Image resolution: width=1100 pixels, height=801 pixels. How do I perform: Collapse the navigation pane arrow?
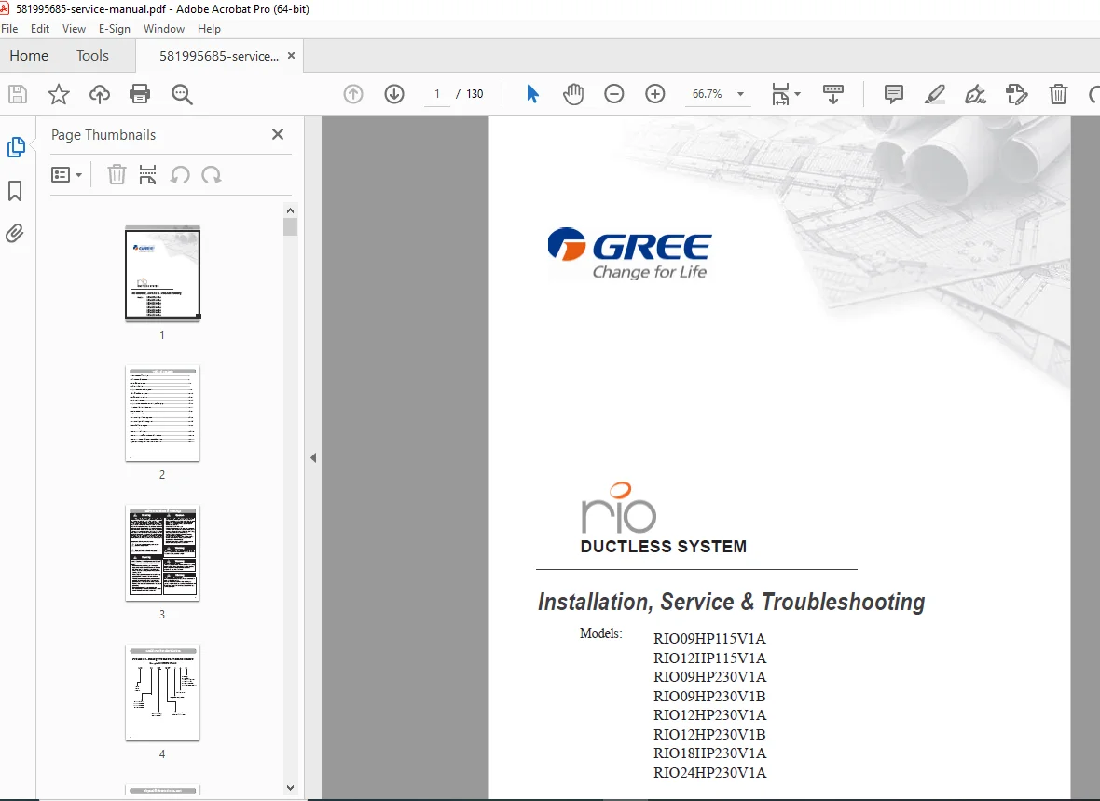coord(313,457)
